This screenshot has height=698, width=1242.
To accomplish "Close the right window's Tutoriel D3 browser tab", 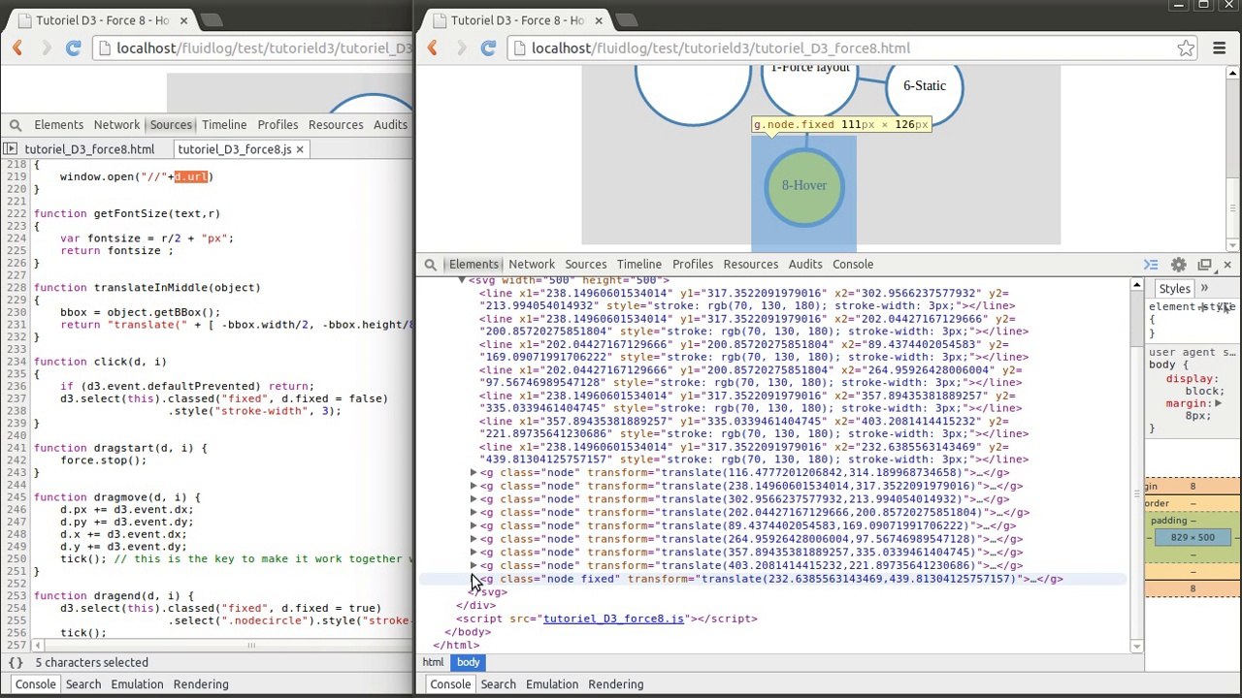I will [x=599, y=20].
